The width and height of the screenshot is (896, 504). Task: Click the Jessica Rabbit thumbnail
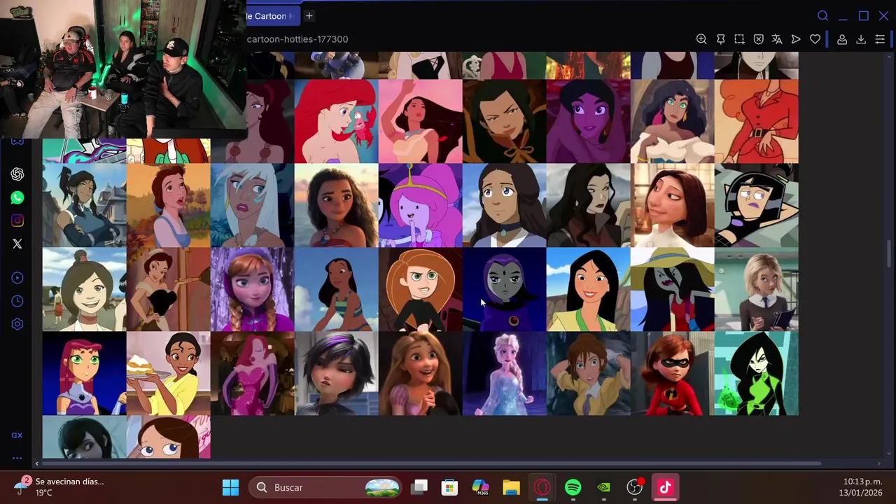click(x=252, y=373)
